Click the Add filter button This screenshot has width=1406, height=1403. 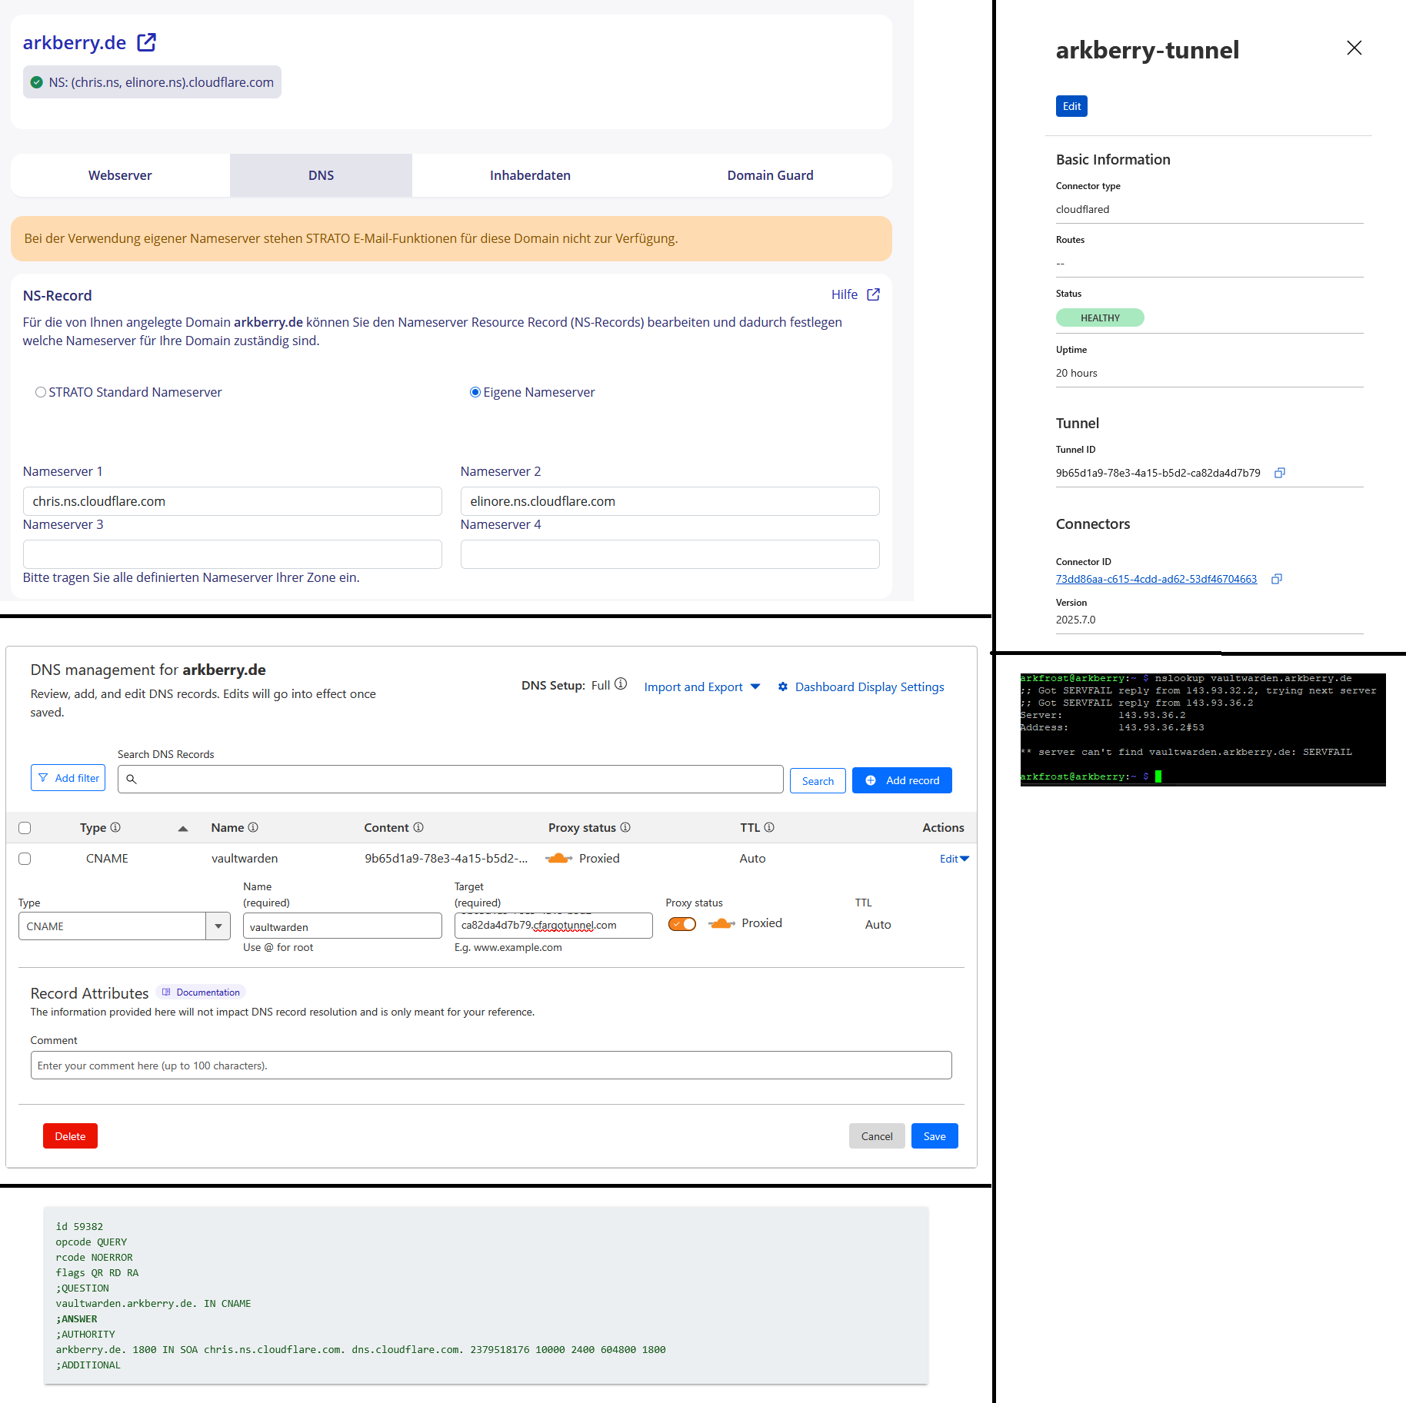coord(68,778)
